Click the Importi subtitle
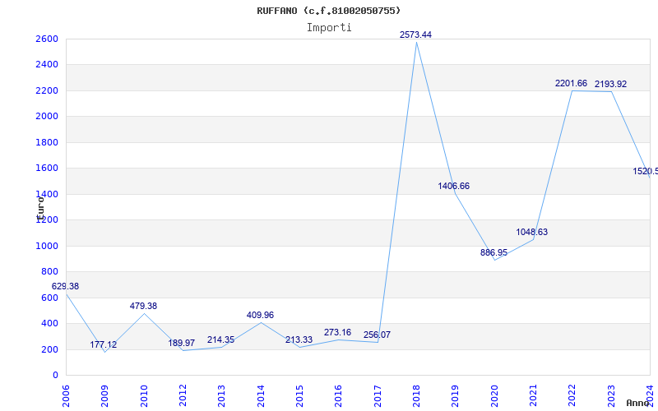This screenshot has width=658, height=411. tap(329, 28)
